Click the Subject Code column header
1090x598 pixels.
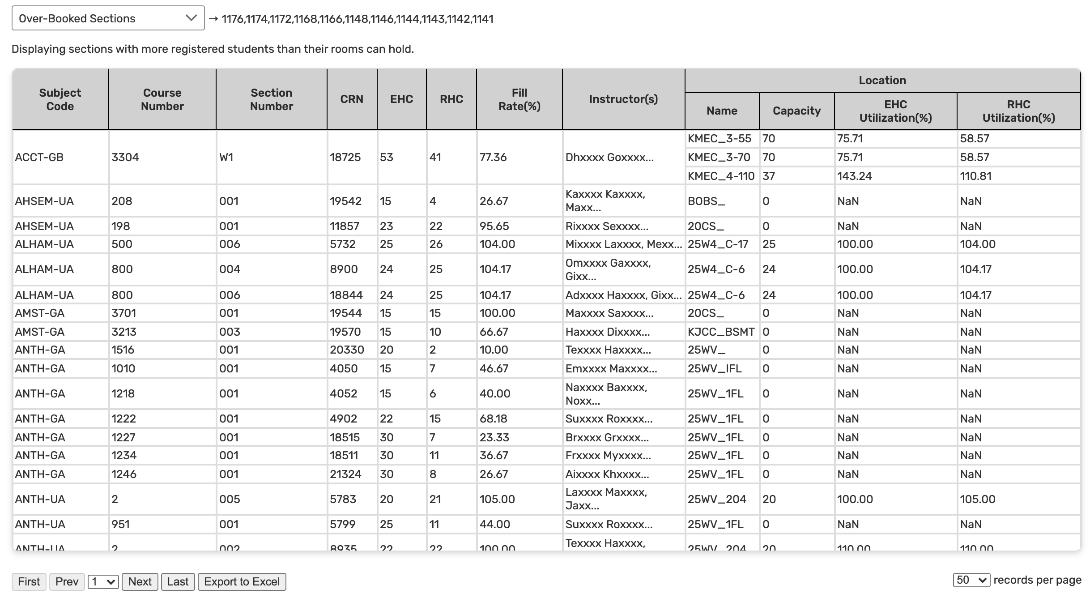[60, 99]
